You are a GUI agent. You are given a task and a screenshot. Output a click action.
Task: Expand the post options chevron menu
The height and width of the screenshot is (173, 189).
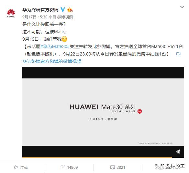182,7
